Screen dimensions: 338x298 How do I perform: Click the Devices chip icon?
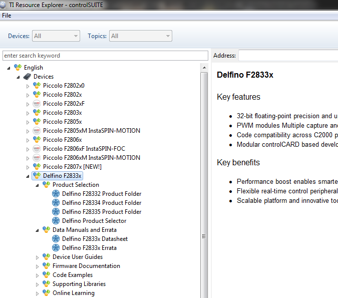tap(27, 76)
